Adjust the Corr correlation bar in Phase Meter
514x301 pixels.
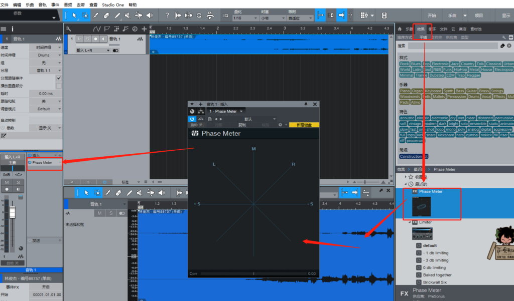pos(253,273)
